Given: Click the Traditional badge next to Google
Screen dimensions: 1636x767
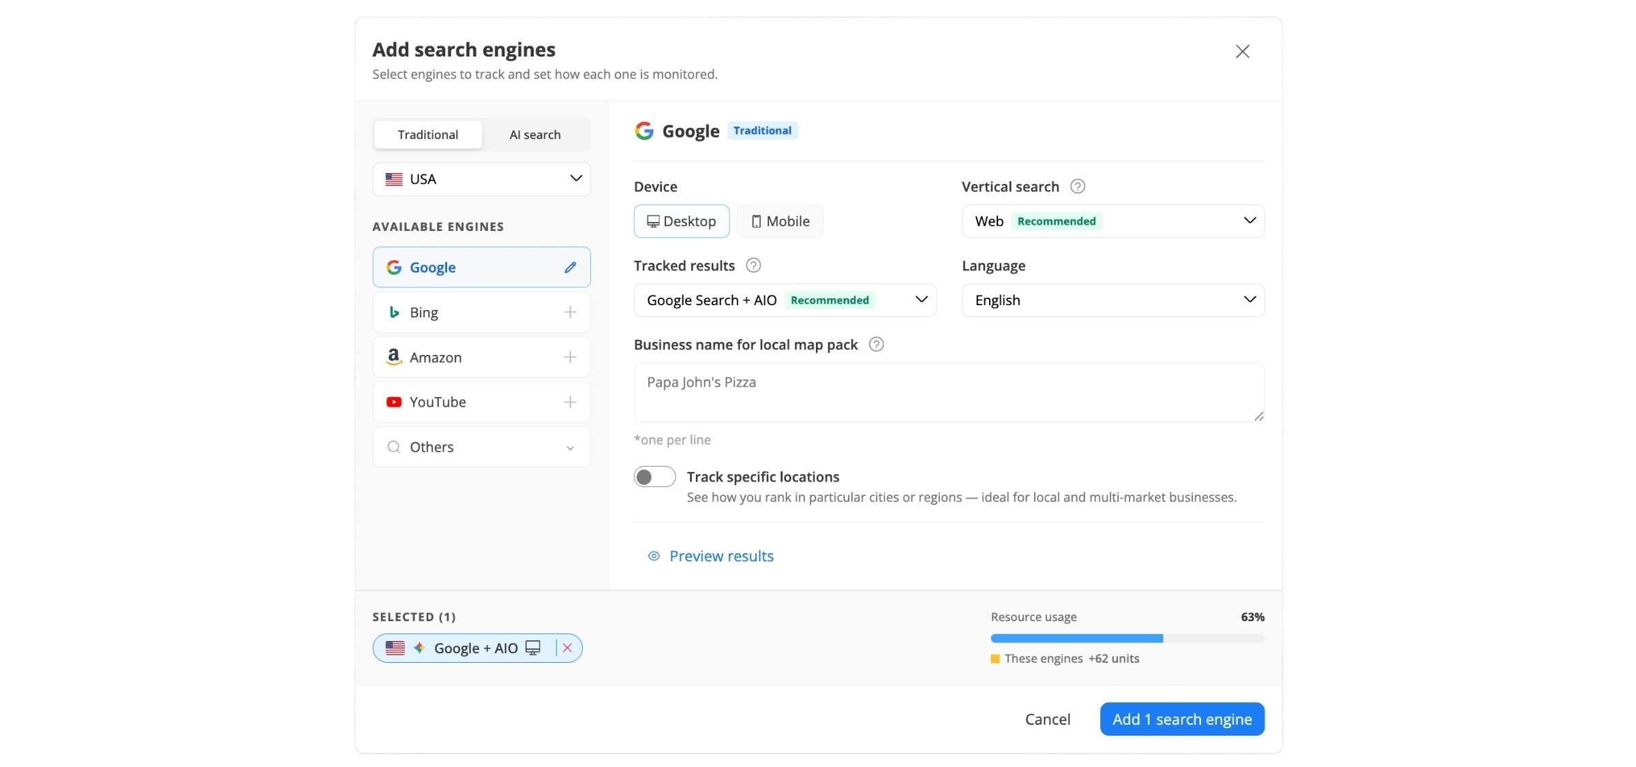Looking at the screenshot, I should (x=762, y=130).
